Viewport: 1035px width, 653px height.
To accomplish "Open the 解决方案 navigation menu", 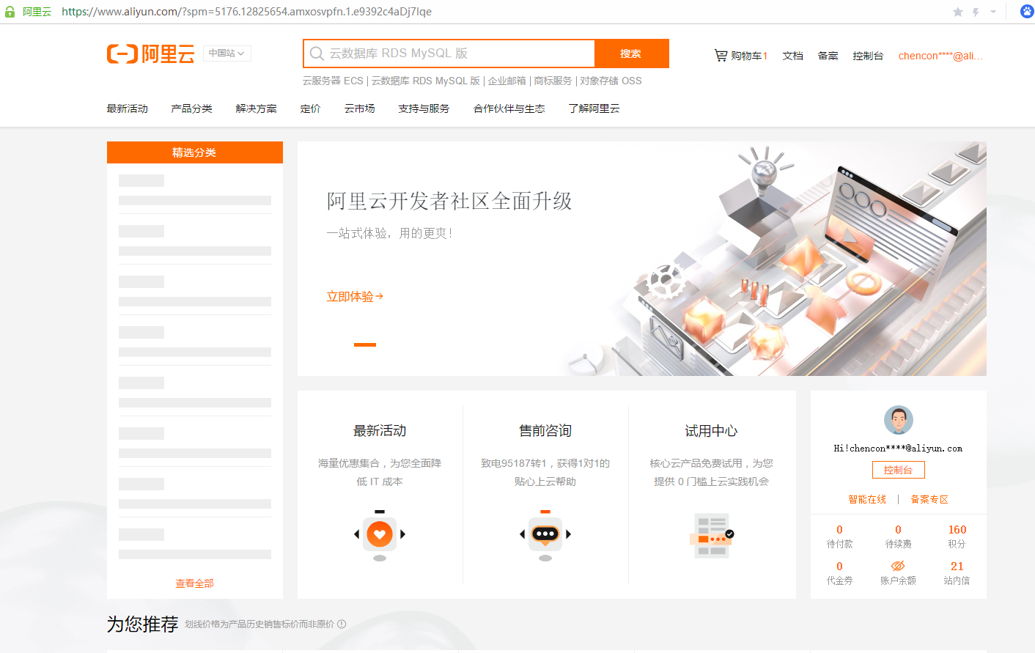I will pos(256,108).
